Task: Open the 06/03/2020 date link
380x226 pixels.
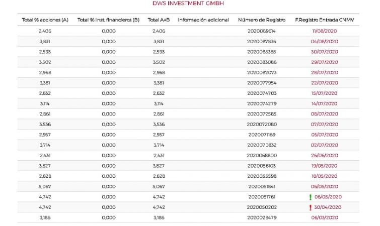Action: 324,217
